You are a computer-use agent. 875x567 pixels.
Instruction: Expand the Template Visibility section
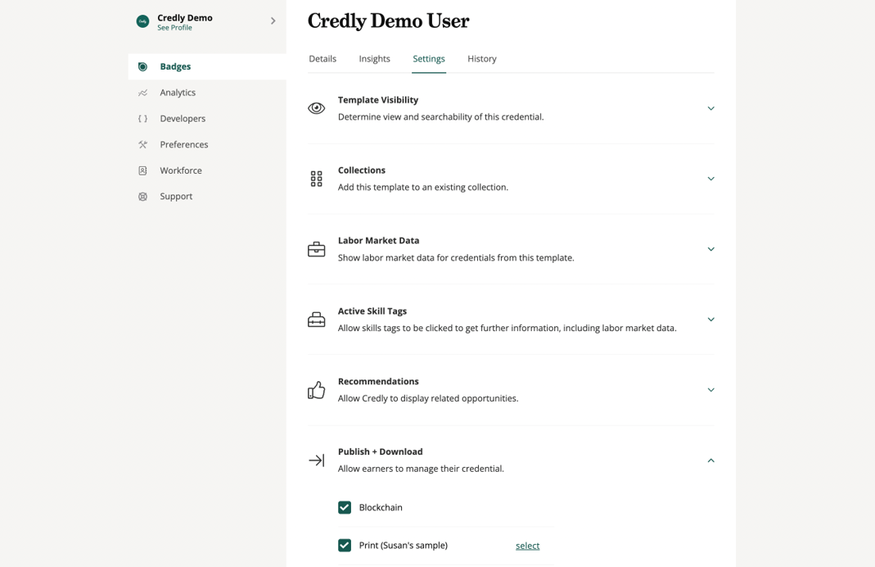[x=710, y=107]
